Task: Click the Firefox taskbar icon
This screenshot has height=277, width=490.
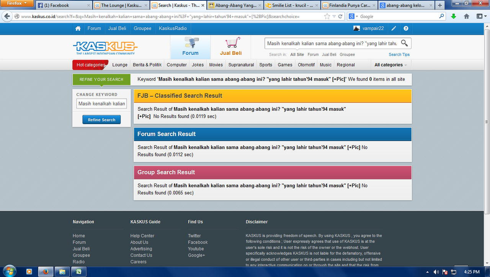Action: [46, 272]
